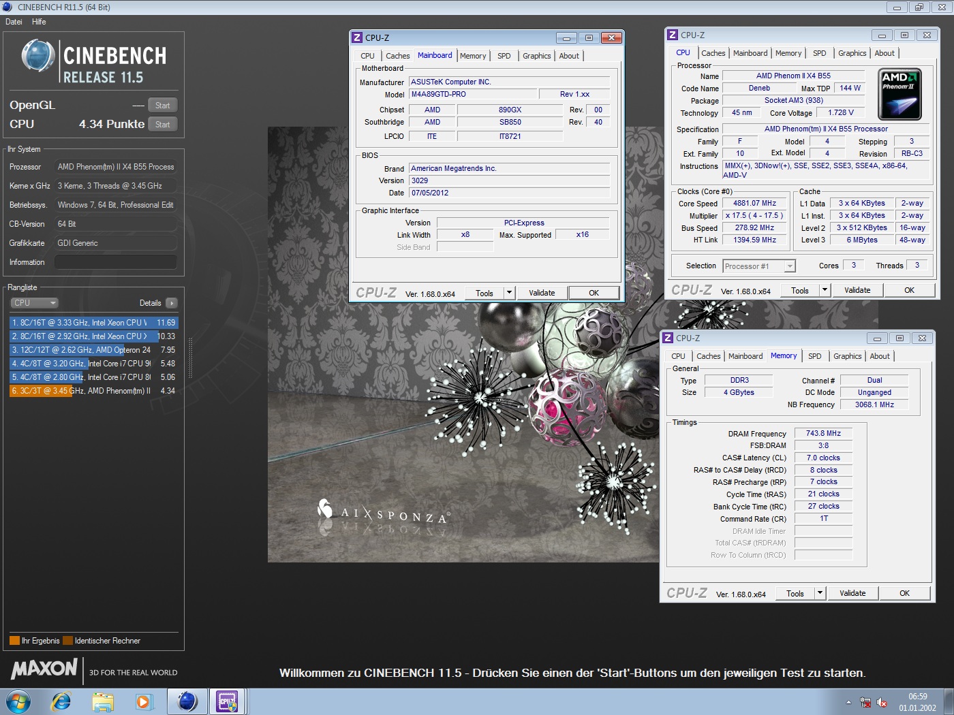
Task: Click the orange Ihr Ergebnis legend swatch
Action: (14, 640)
